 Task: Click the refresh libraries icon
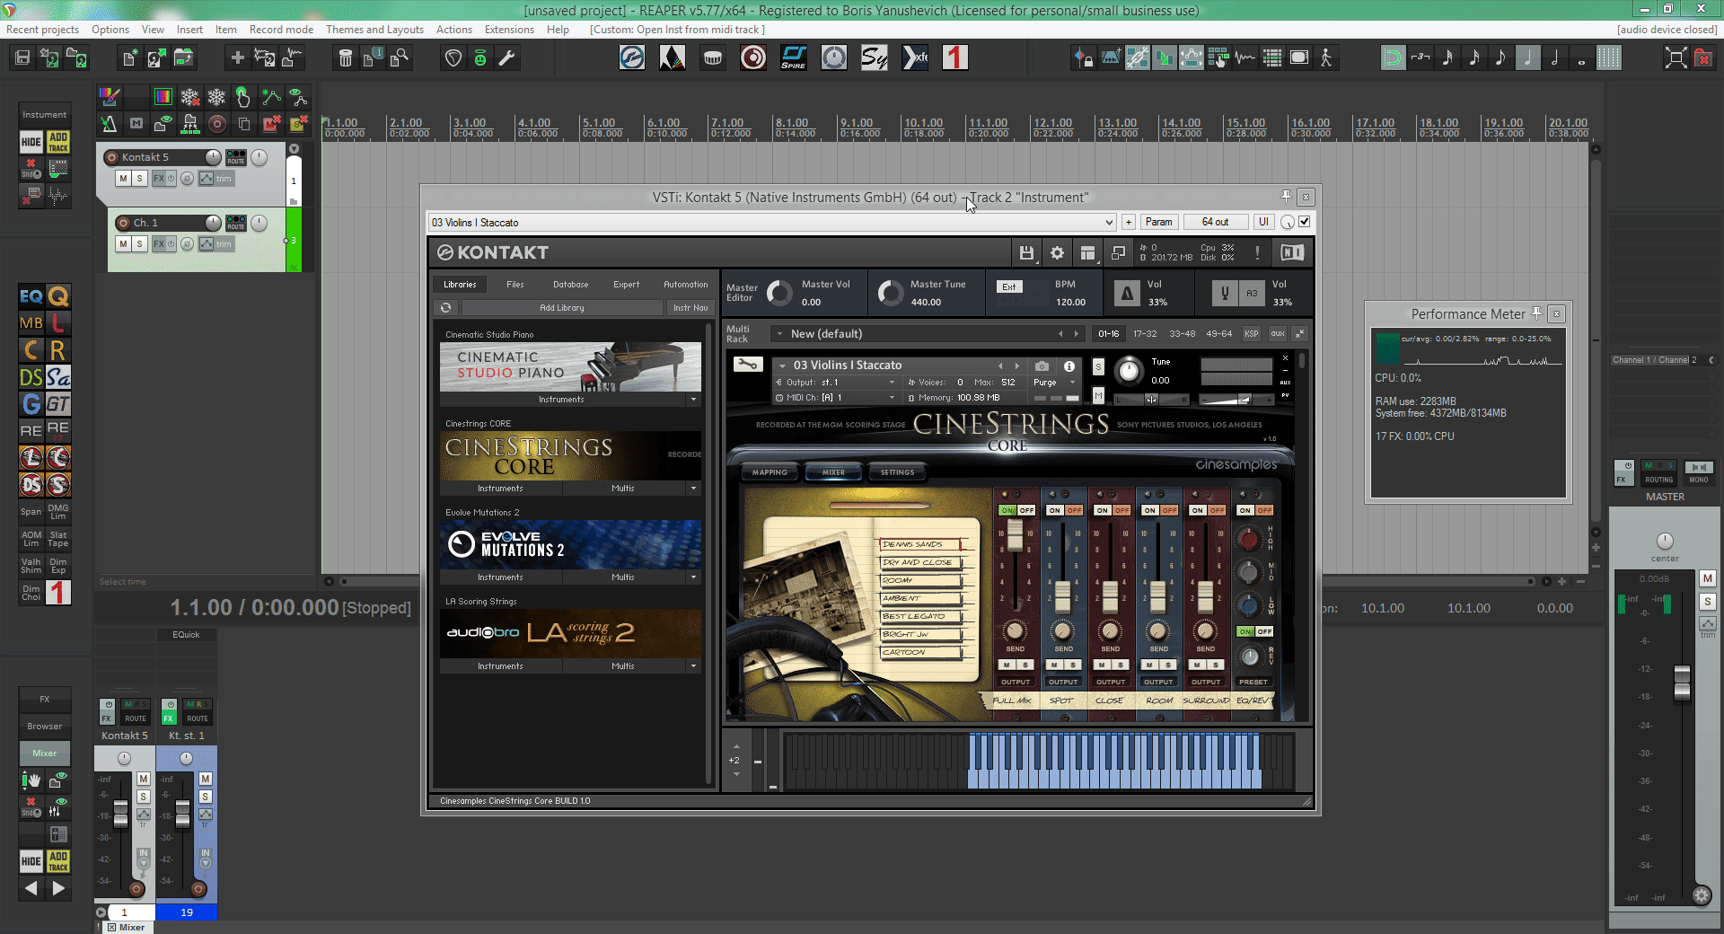[x=445, y=308]
